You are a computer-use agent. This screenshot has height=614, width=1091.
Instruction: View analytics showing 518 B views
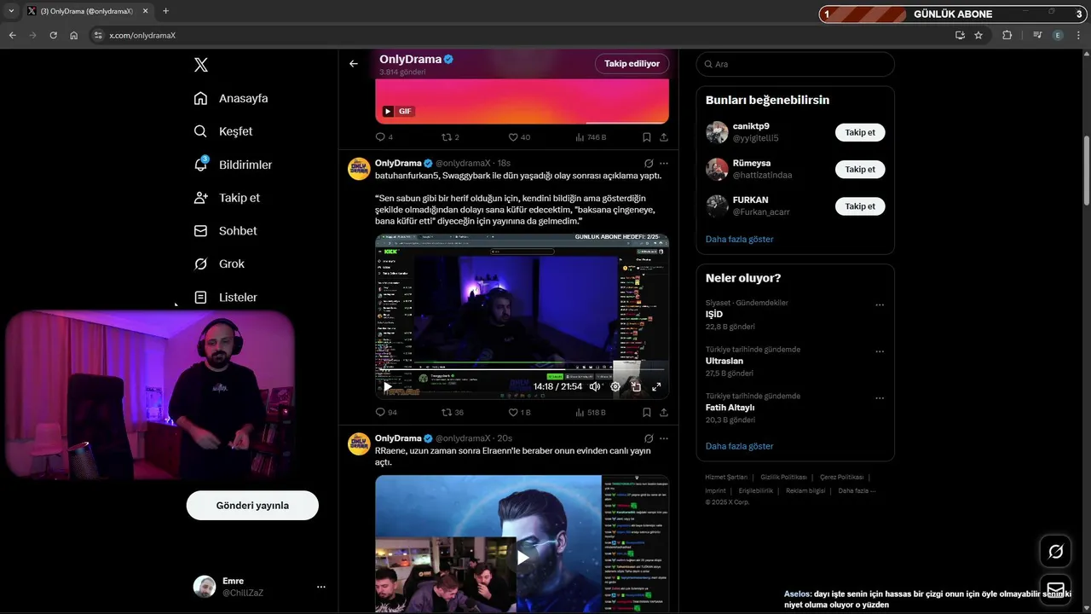pos(590,413)
